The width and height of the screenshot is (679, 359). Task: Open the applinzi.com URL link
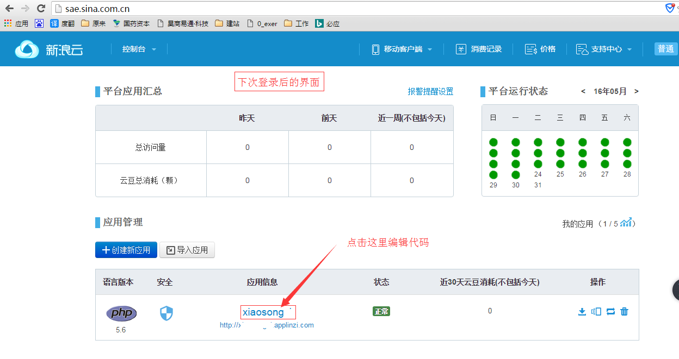click(x=267, y=325)
